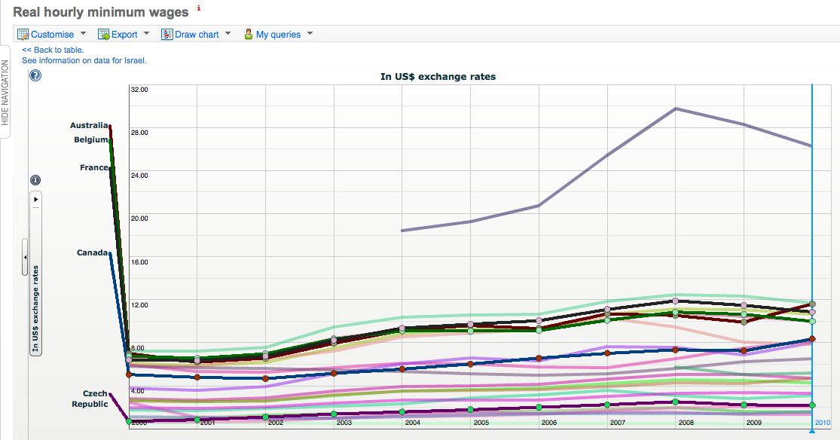Click the 12.00 y-axis value

(x=139, y=305)
